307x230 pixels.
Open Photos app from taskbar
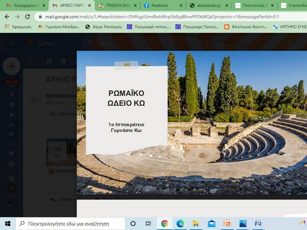243,223
